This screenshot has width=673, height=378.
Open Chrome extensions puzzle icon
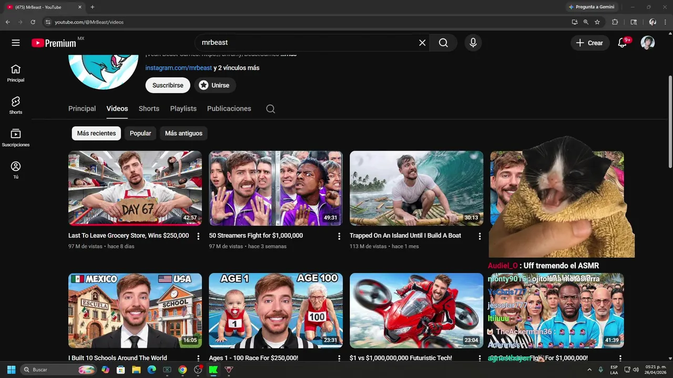coord(615,22)
